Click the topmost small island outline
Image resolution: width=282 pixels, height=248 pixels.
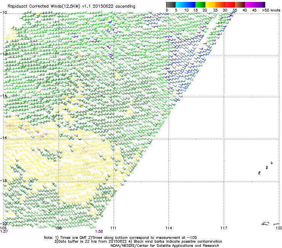272,163
